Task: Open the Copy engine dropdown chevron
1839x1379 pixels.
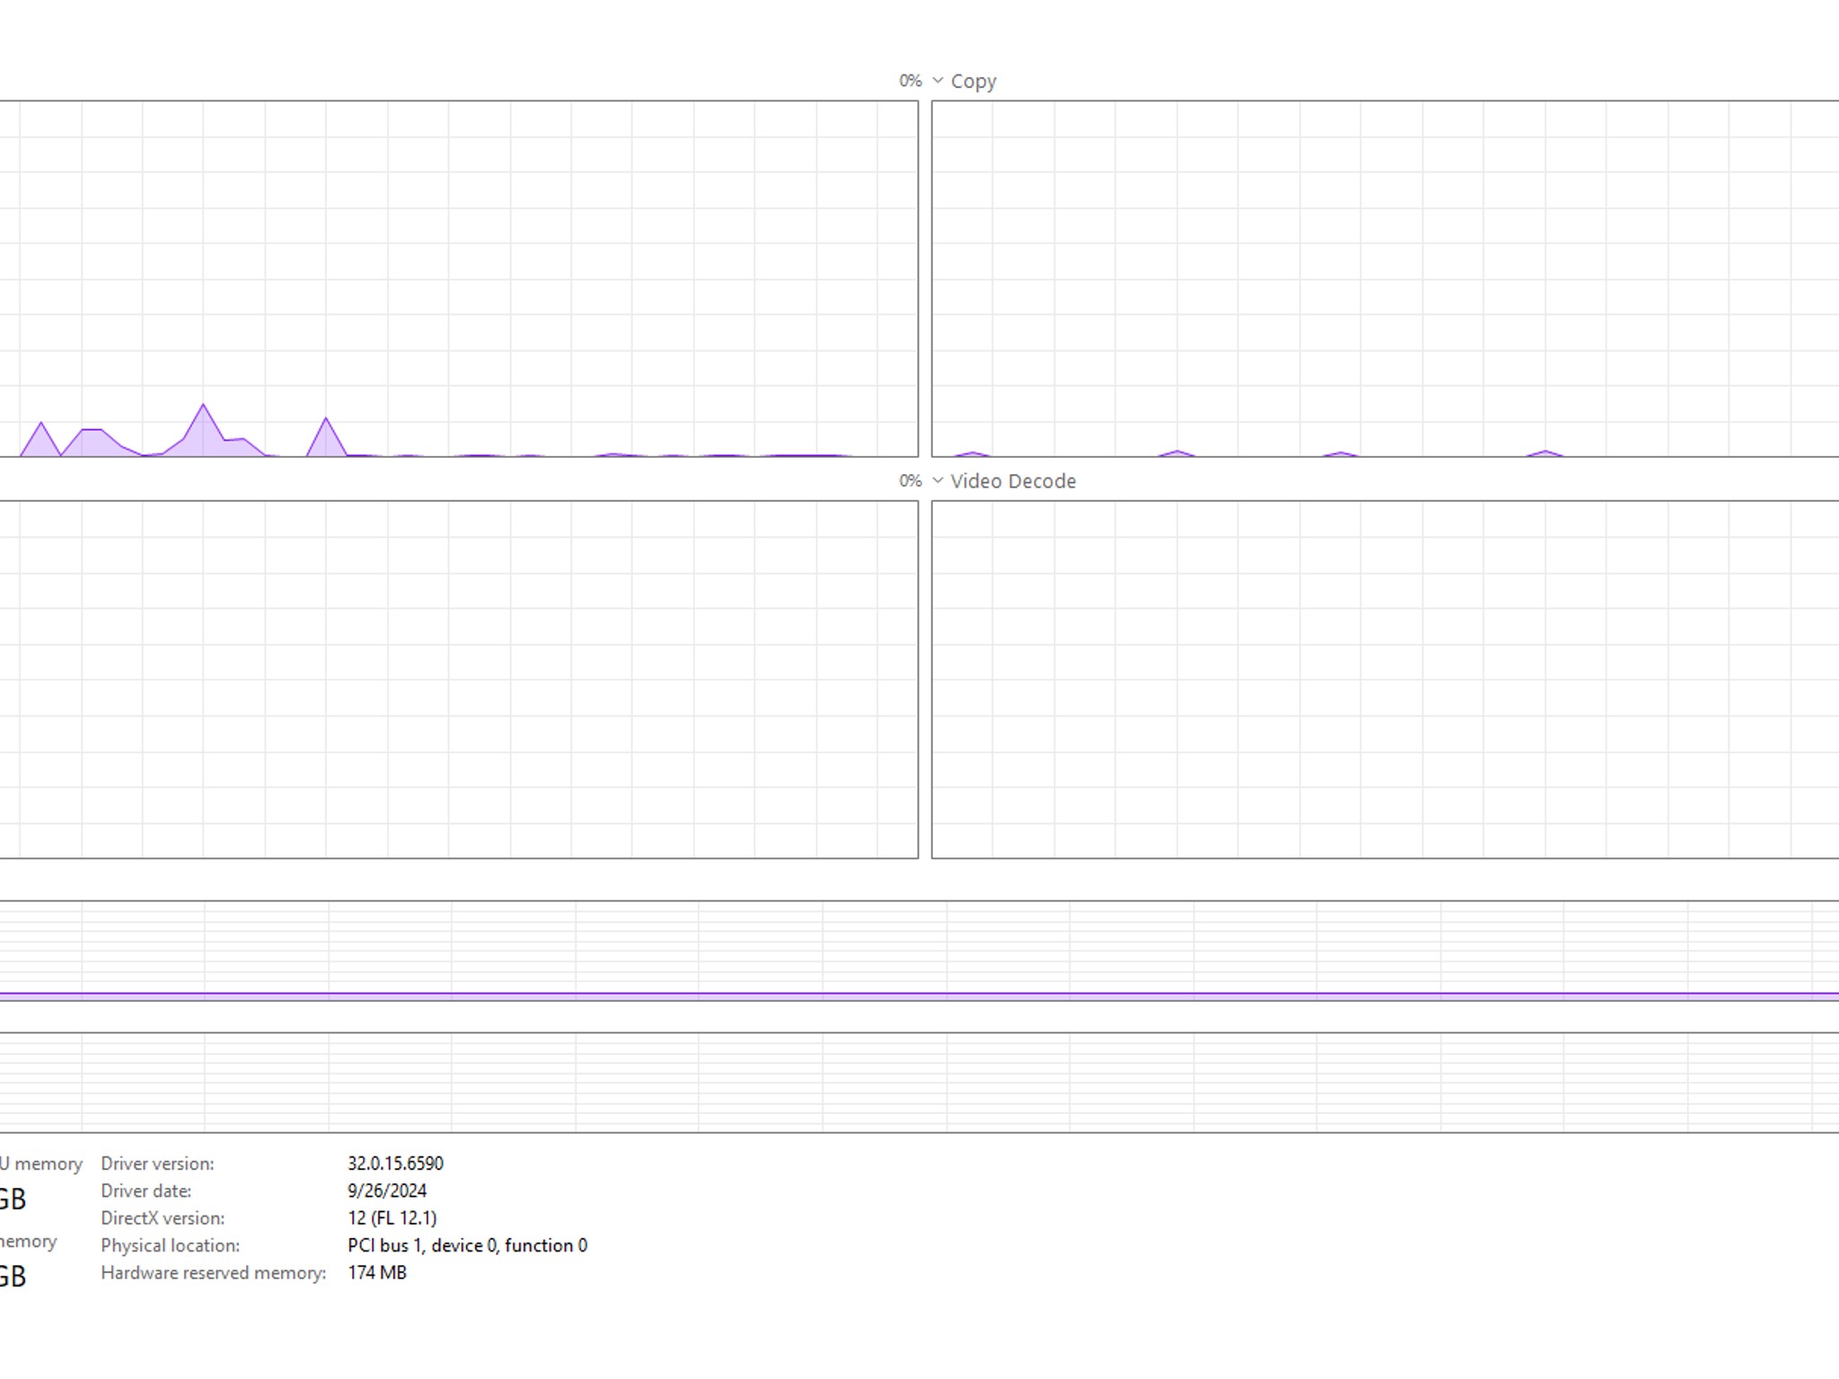Action: tap(937, 81)
